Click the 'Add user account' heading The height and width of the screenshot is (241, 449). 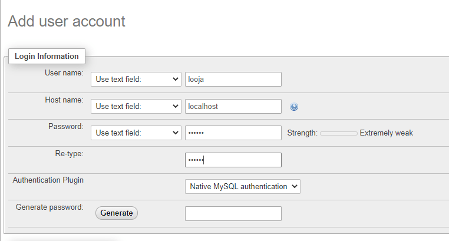(66, 21)
